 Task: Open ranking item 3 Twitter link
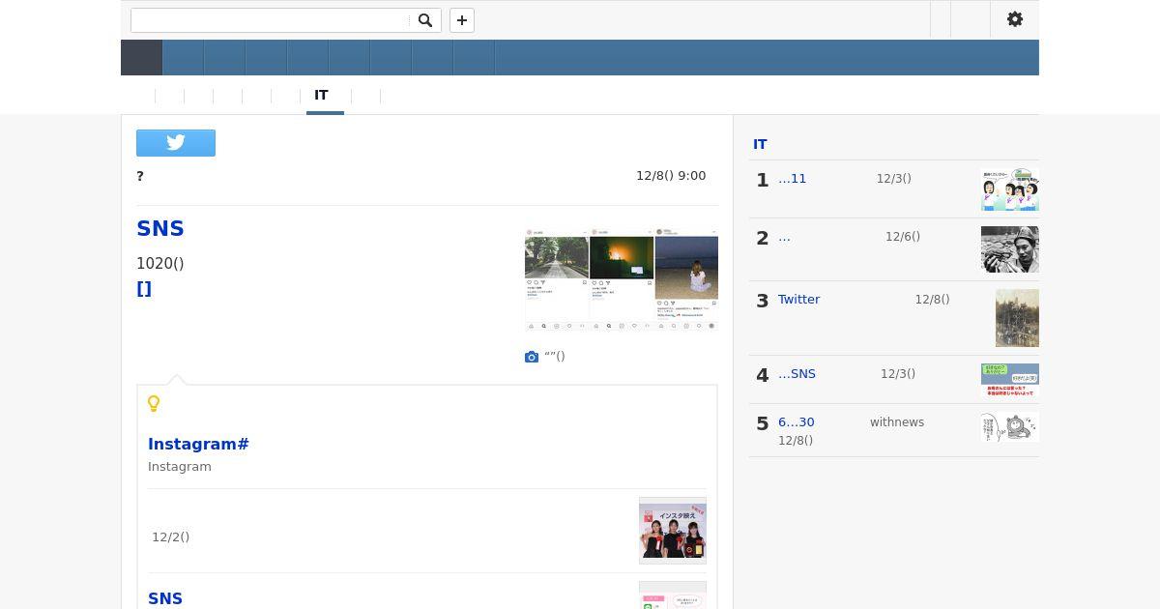[x=798, y=300]
